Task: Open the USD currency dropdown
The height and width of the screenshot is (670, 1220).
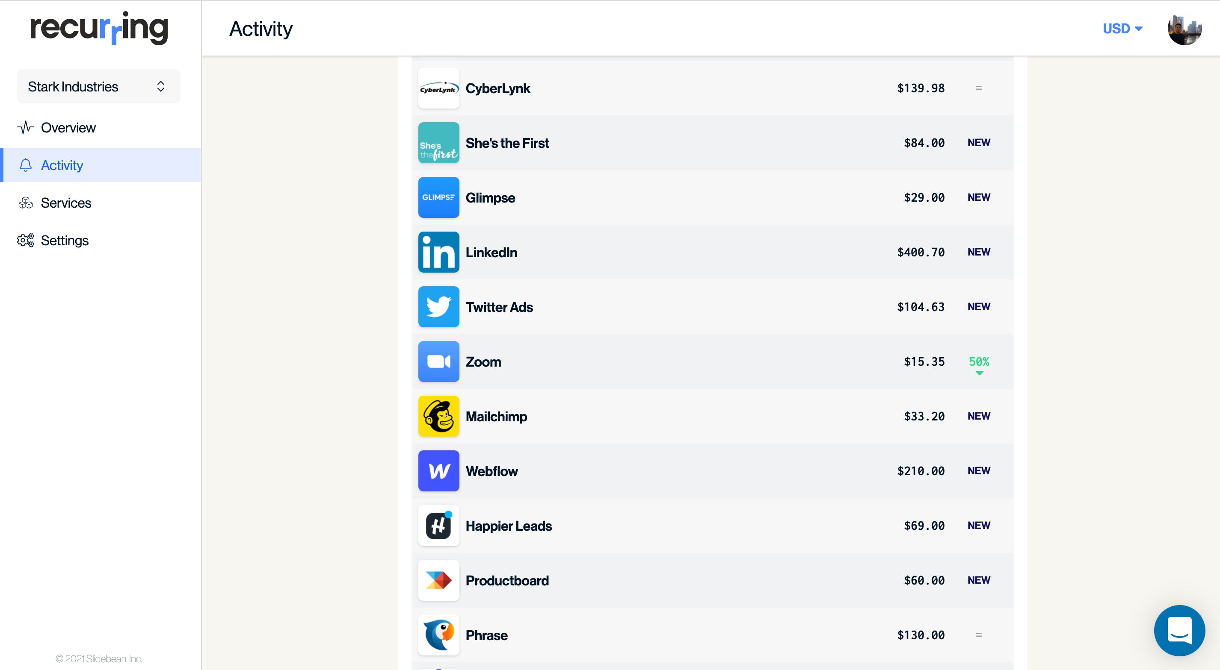Action: point(1122,29)
